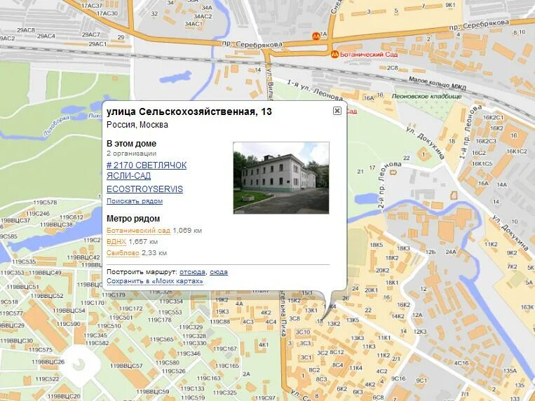The width and height of the screenshot is (535, 401).
Task: Click building label 13К5
Action: [353, 320]
